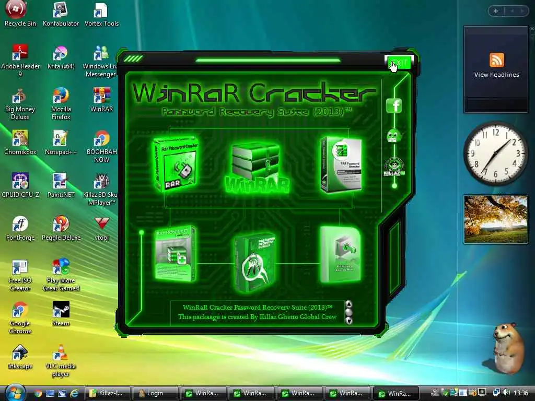
Task: Select the Paint.NET desktop icon
Action: coord(61,185)
